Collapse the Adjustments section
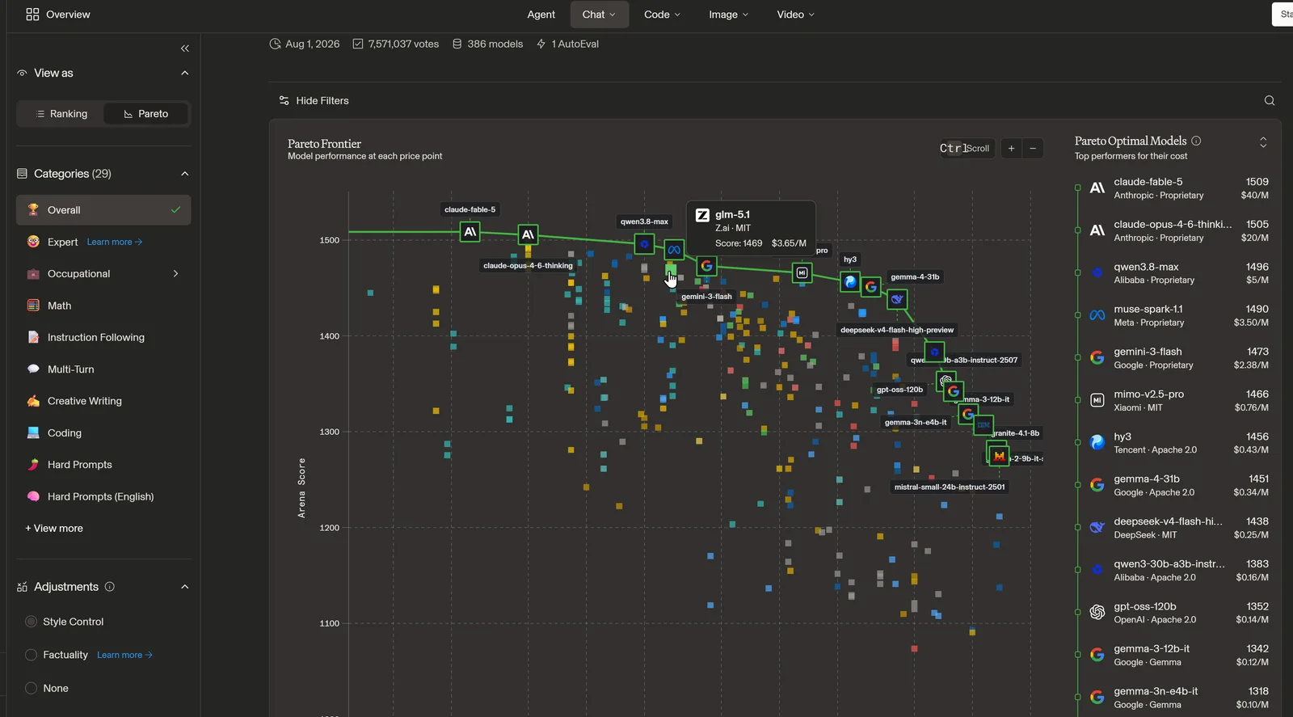 pyautogui.click(x=185, y=587)
